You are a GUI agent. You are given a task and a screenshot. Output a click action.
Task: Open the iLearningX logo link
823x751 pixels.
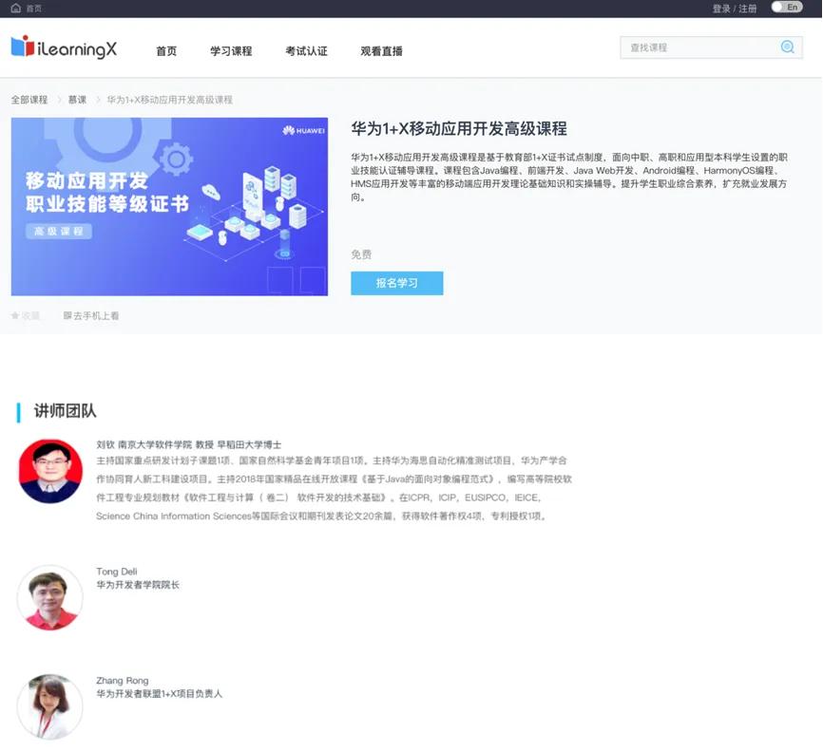pyautogui.click(x=64, y=47)
